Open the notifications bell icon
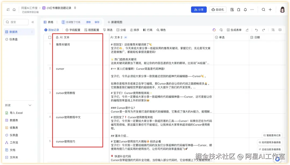Screen dimensions: 290x165 point(245,9)
